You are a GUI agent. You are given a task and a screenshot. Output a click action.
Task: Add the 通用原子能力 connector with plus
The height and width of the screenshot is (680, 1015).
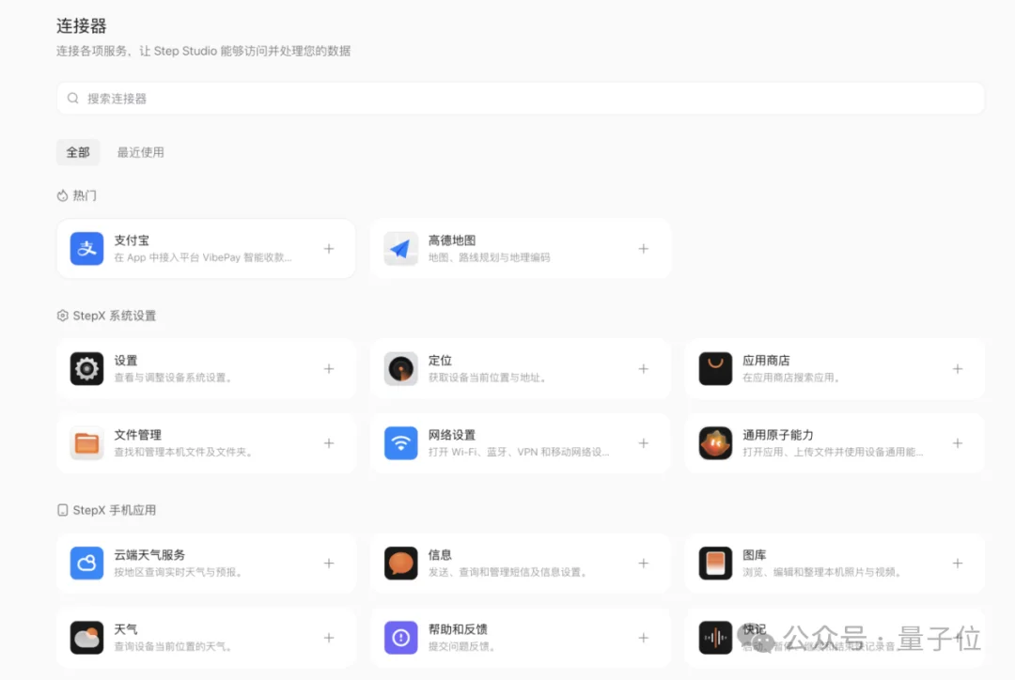click(x=958, y=443)
